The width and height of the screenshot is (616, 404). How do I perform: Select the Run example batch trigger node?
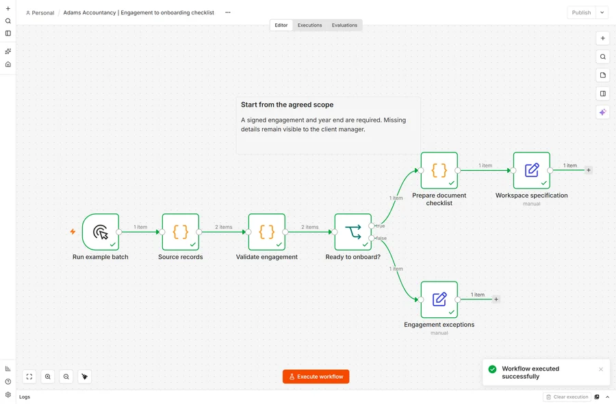[x=101, y=232]
